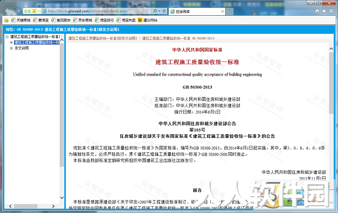Image resolution: width=338 pixels, height=213 pixels.
Task: Click breadcrumb 建筑工程施工质量验收统一标准[附条文说明]
Action: click(103, 38)
